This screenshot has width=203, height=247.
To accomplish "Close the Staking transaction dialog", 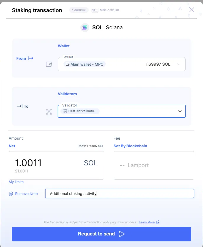I will (191, 10).
